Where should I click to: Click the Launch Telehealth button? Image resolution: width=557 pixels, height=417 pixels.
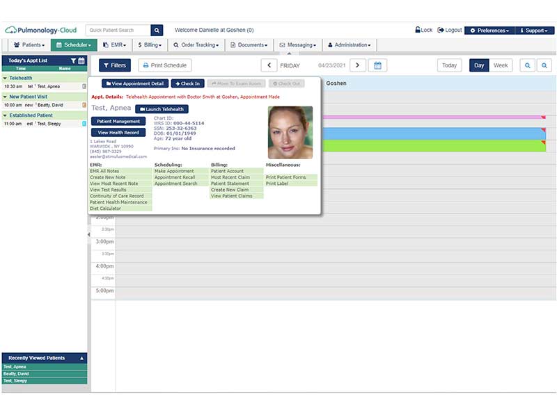pos(162,109)
